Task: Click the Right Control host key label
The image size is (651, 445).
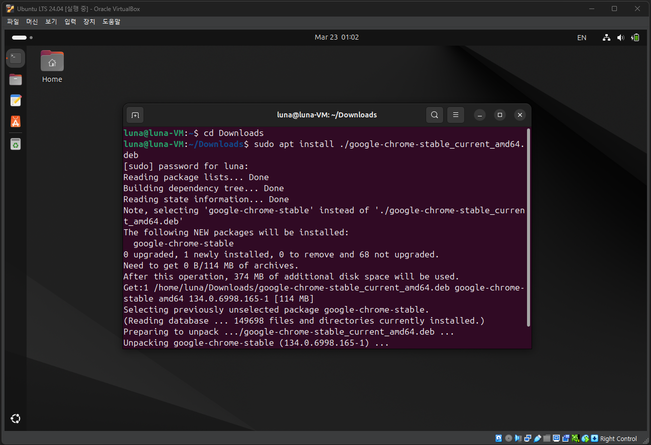Action: click(618, 439)
